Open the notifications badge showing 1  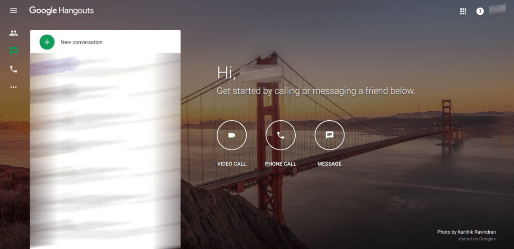click(480, 11)
